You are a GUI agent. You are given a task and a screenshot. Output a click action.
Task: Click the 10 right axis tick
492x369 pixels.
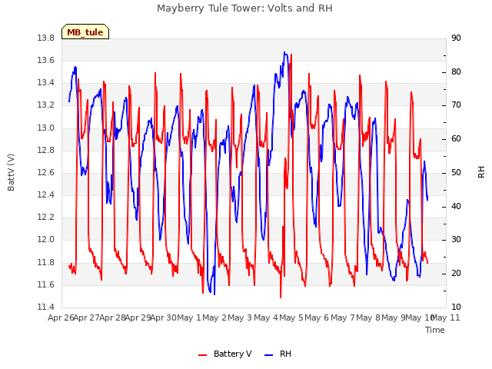click(456, 307)
